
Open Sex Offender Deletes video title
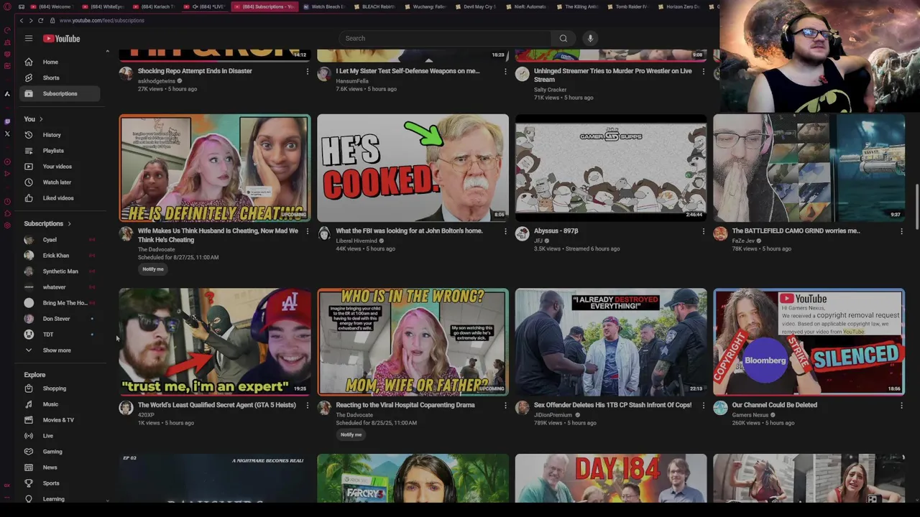(x=612, y=405)
